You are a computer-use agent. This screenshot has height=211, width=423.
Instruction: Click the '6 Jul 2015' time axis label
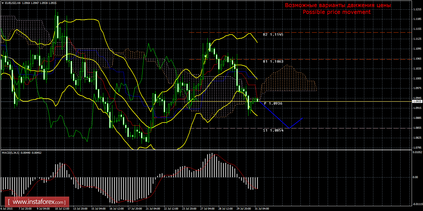(x=7, y=209)
